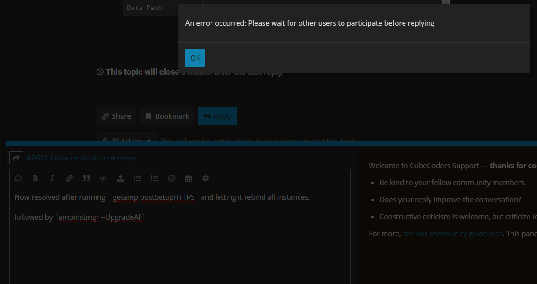Insert a hyperlink using the link icon
Viewport: 537px width, 284px height.
pyautogui.click(x=69, y=178)
